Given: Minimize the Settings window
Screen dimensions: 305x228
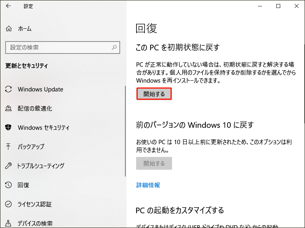Looking at the screenshot, I should pos(260,6).
